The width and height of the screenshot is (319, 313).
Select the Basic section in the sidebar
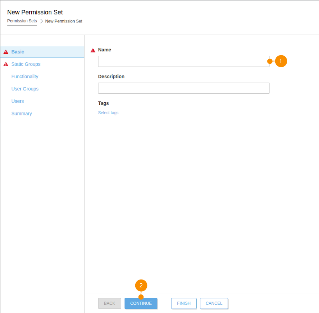18,52
